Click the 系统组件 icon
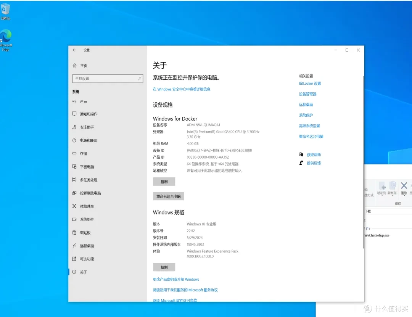Viewport: 412px width, 317px height. pyautogui.click(x=74, y=219)
